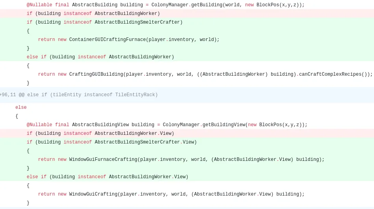The image size is (374, 209).
Task: Click 'canCraftComplexRecipes()' in the CraftingGUIBuilding line
Action: click(x=333, y=74)
